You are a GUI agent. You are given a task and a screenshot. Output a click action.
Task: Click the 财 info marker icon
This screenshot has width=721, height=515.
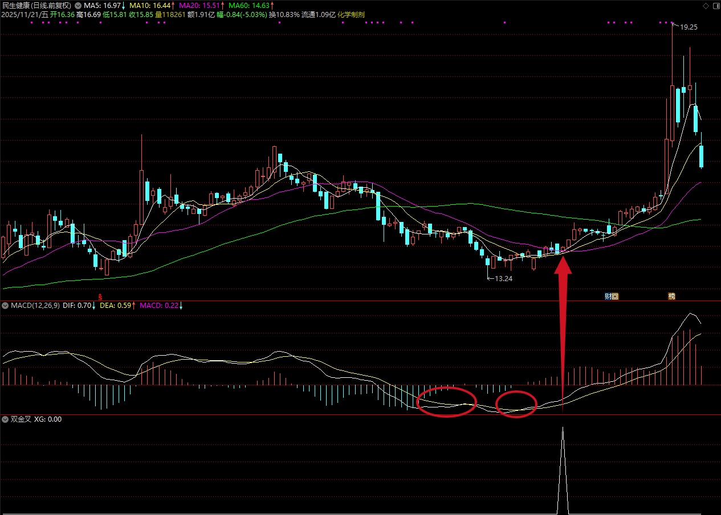click(608, 296)
